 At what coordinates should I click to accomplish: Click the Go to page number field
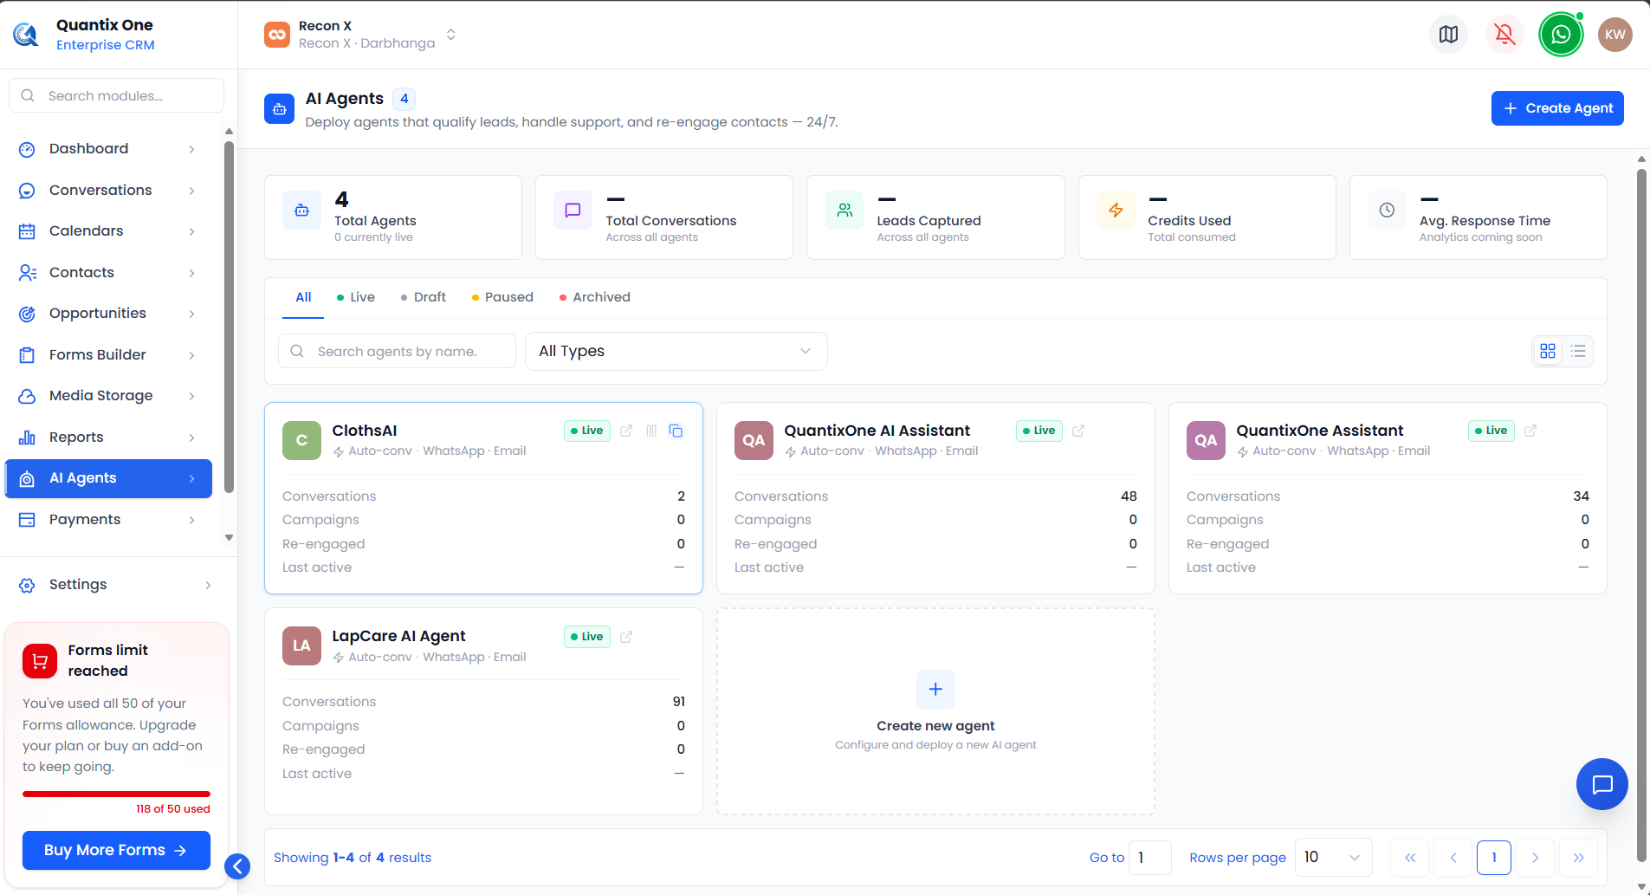[x=1150, y=858]
